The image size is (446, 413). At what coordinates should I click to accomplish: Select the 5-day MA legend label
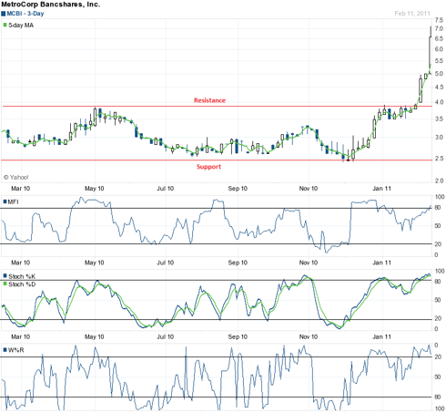(21, 26)
